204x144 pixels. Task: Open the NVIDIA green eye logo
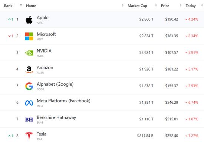pos(29,53)
